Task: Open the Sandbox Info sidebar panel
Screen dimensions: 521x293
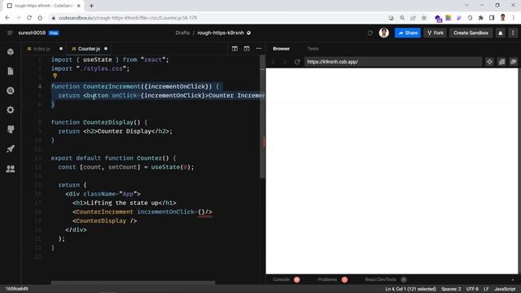Action: click(x=11, y=52)
